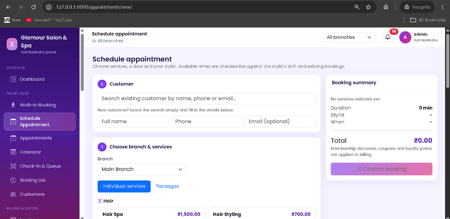This screenshot has width=450, height=219.
Task: Click the page scrollbar thumb on the right
Action: pos(448,61)
